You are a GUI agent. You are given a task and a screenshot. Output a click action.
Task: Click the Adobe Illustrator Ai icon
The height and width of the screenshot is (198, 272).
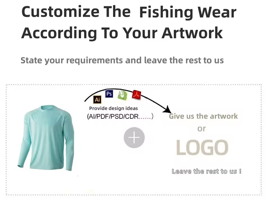tap(97, 99)
